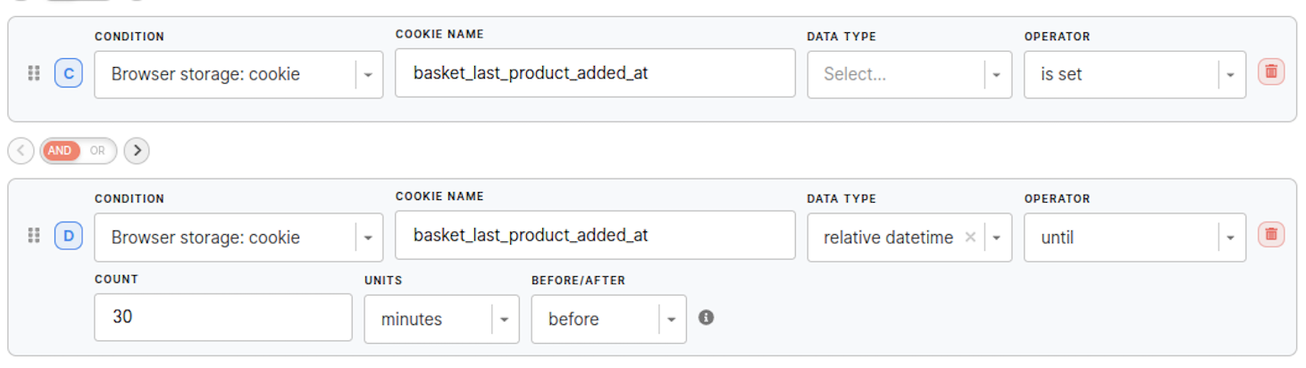Select the AND logic option

[x=60, y=151]
